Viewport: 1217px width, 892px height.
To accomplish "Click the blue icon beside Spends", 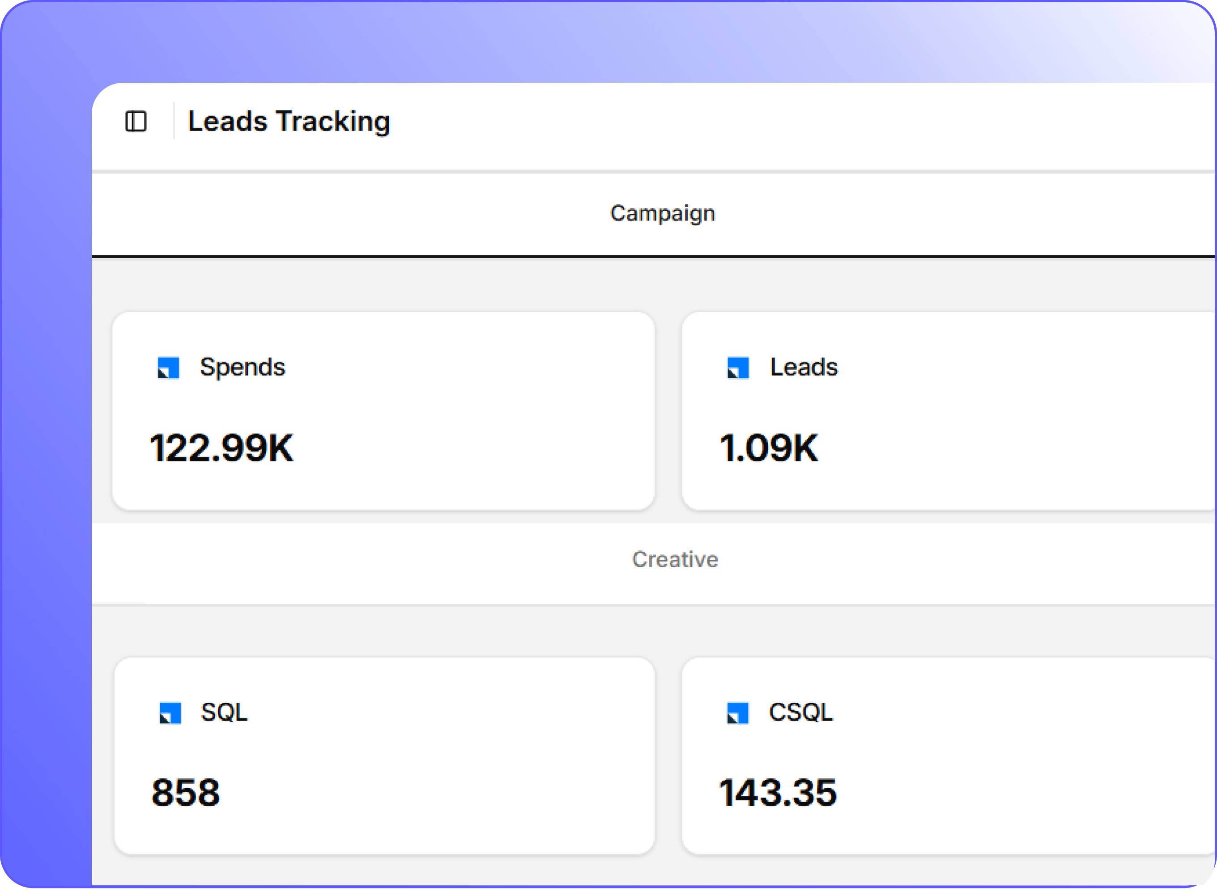I will coord(168,368).
